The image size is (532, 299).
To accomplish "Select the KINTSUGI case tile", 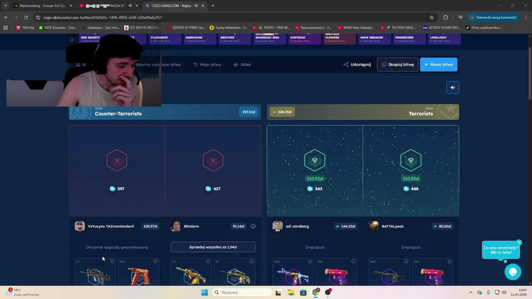I will [305, 39].
